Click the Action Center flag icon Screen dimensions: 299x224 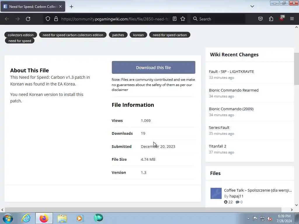pos(255,218)
